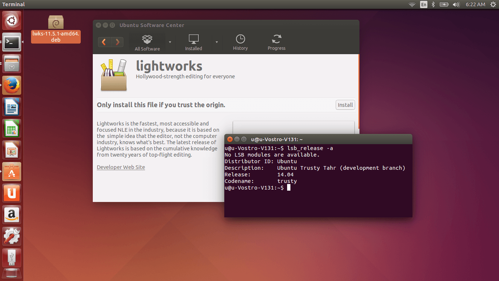Open Wi-Fi network indicator

pos(412,4)
